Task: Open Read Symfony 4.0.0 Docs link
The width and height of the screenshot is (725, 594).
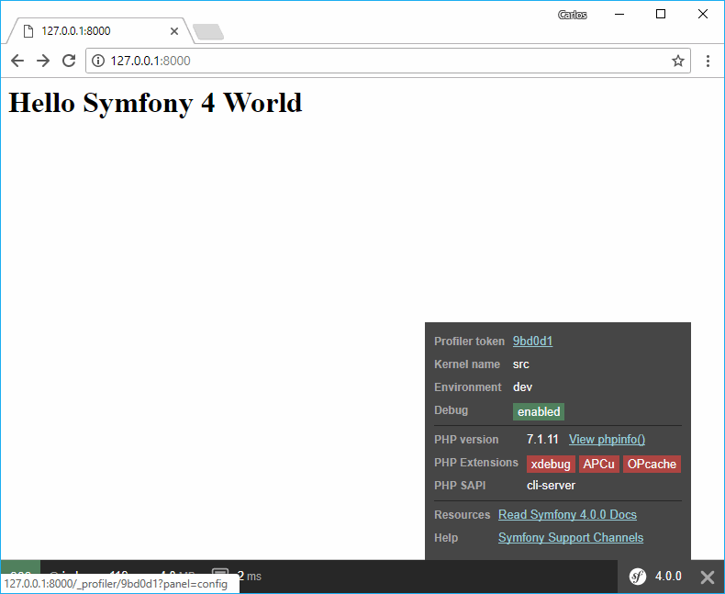Action: coord(567,514)
